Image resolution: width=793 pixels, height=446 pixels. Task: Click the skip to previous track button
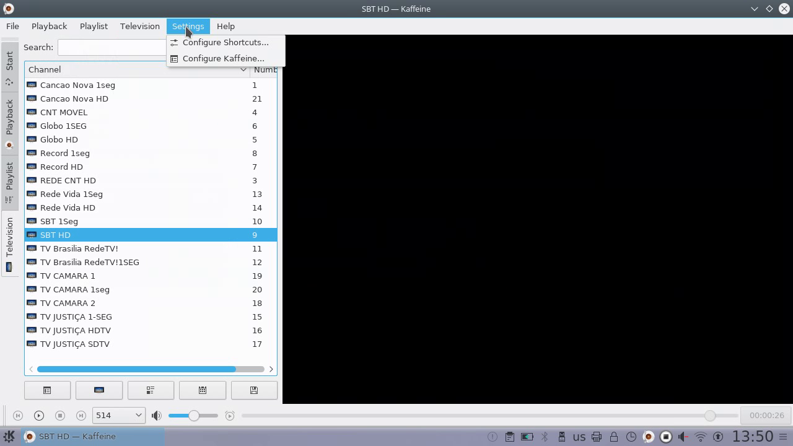tap(18, 416)
